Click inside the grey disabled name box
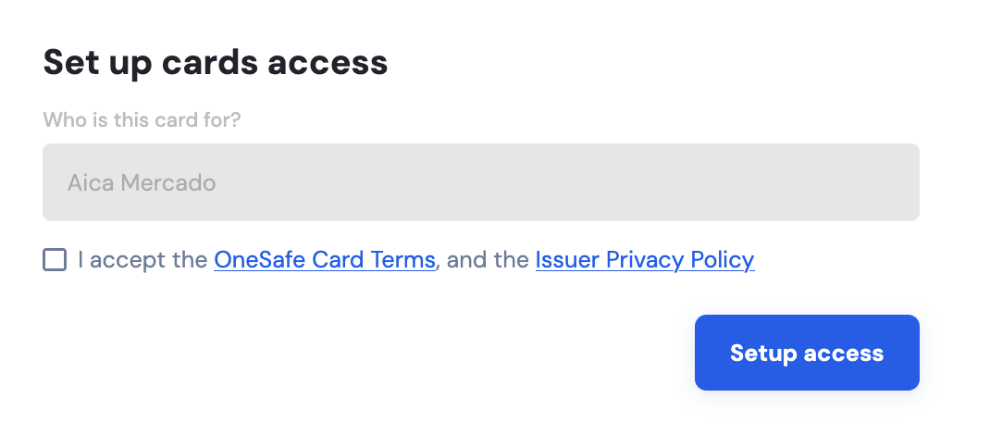The image size is (990, 435). [481, 182]
